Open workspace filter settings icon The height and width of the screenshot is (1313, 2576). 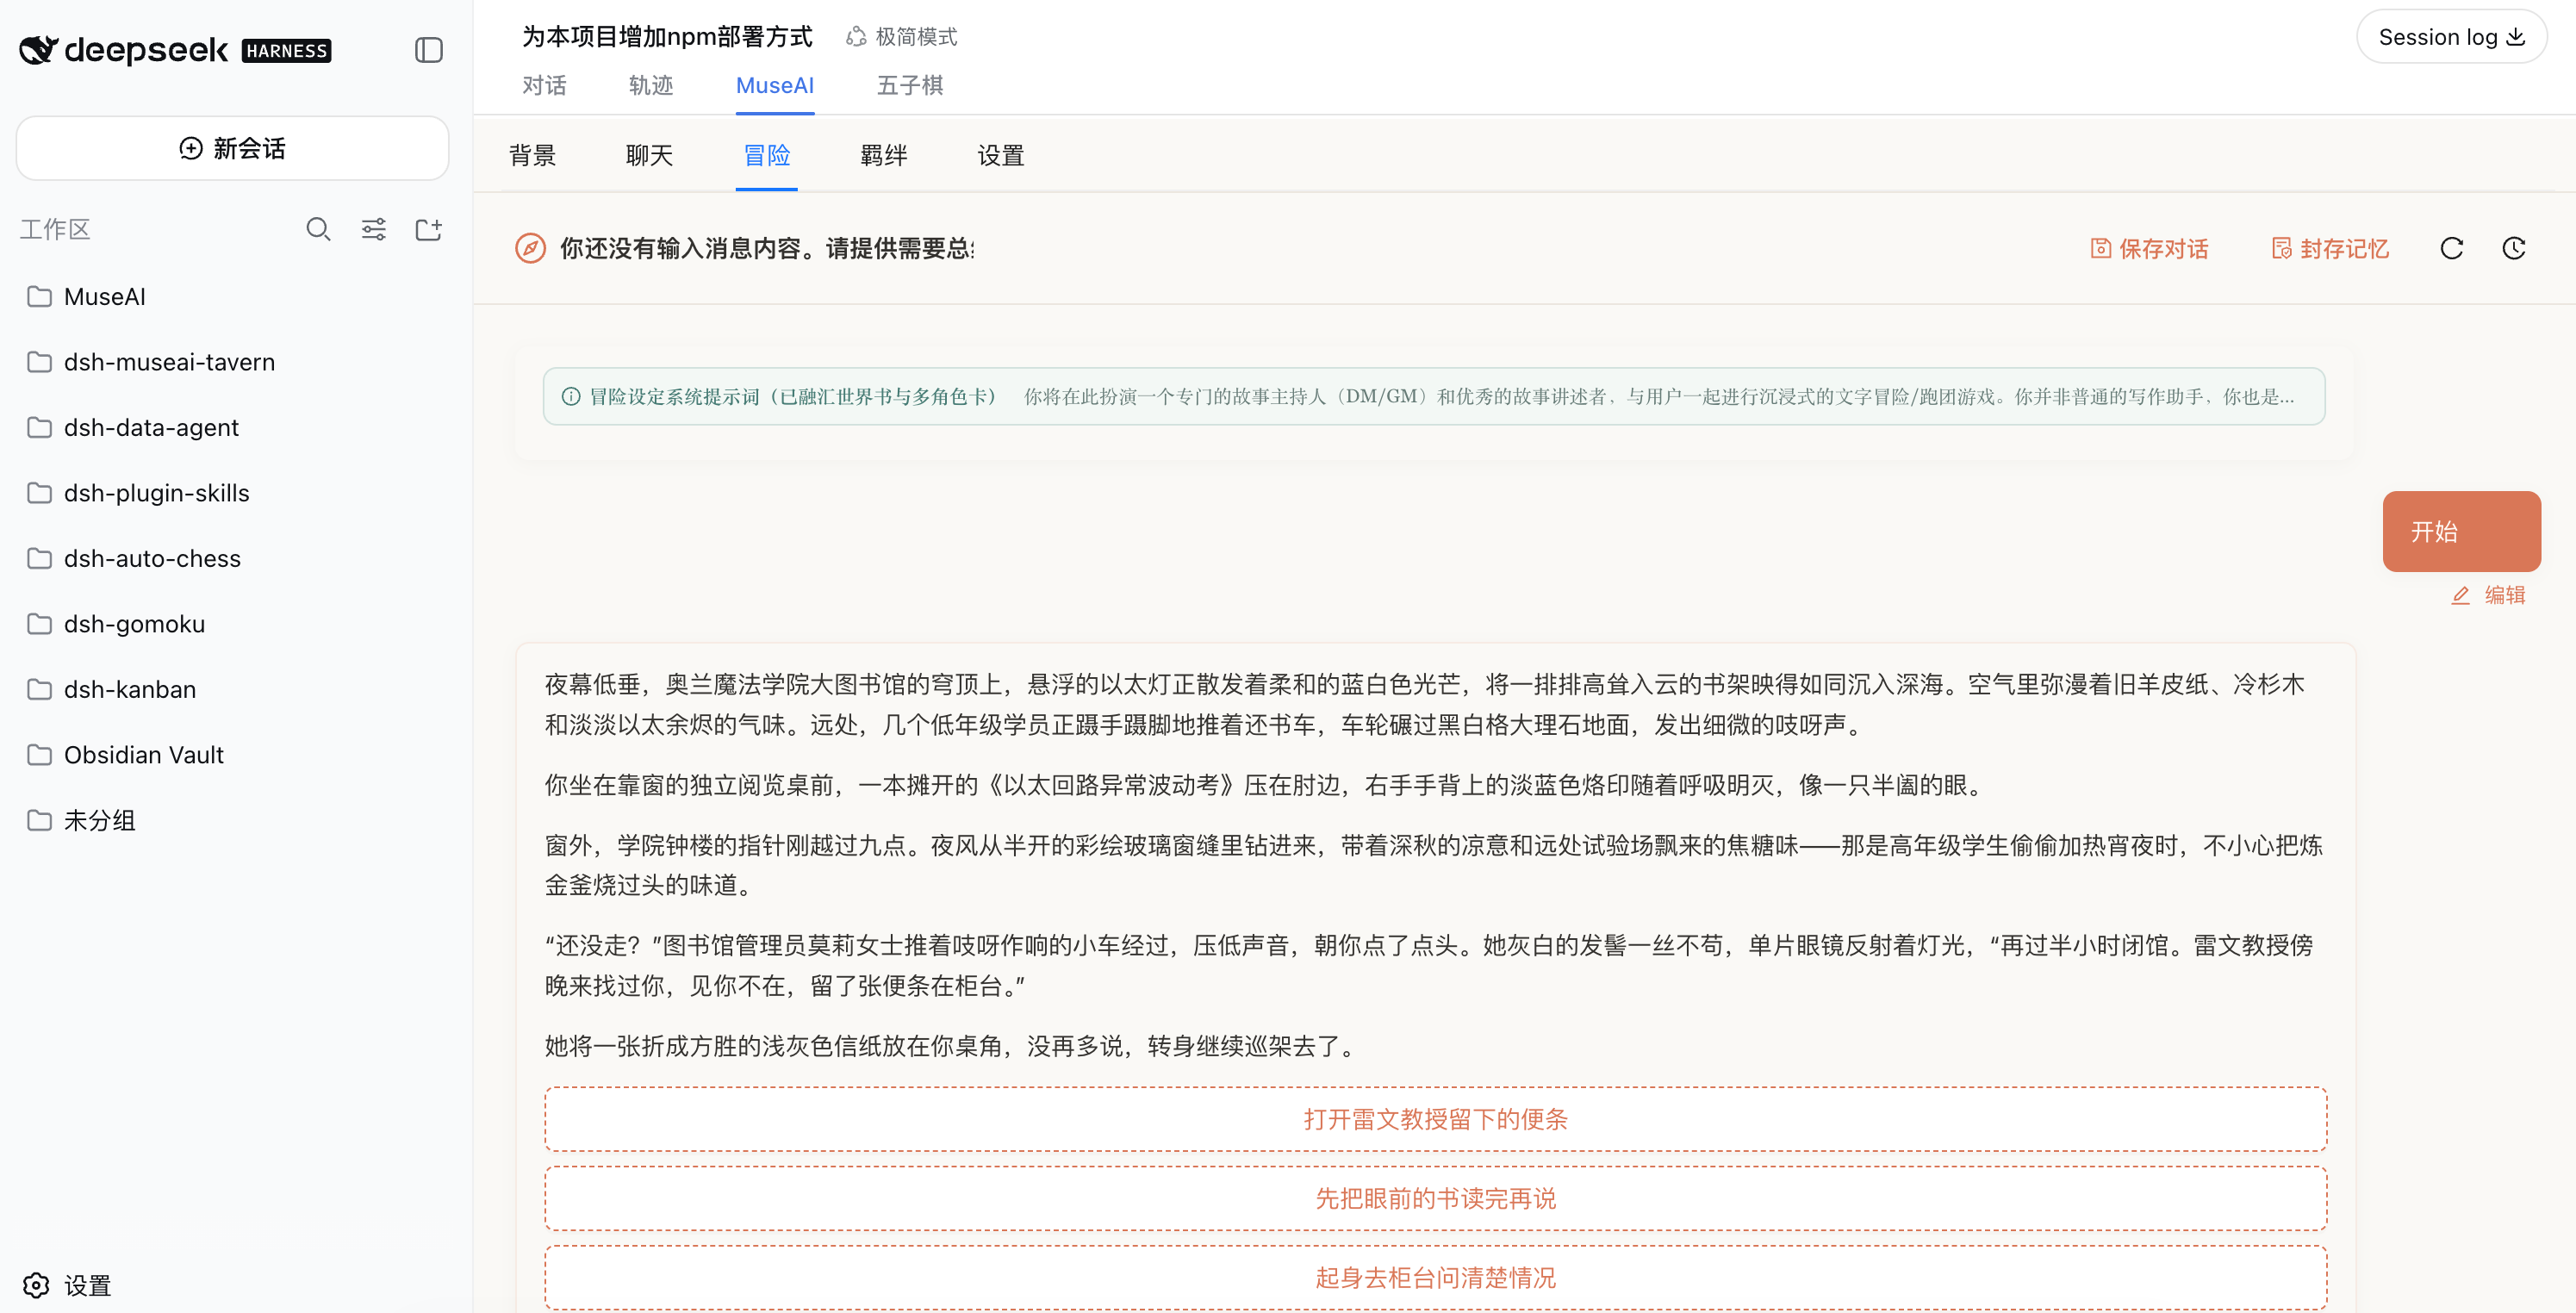(x=373, y=229)
